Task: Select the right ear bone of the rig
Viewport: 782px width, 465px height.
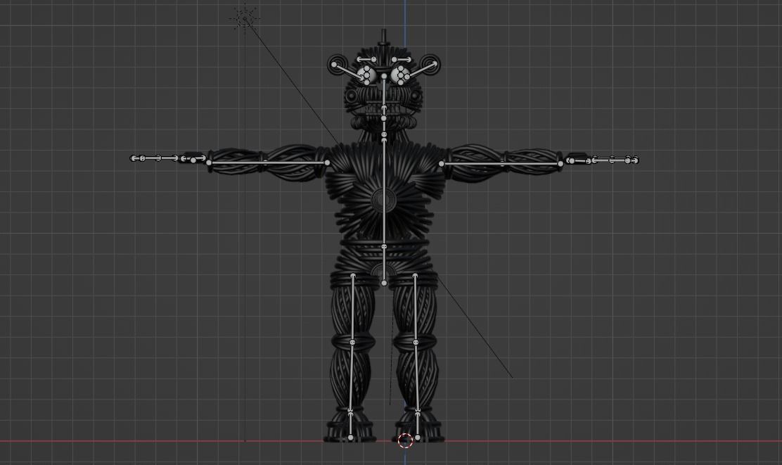Action: [420, 70]
